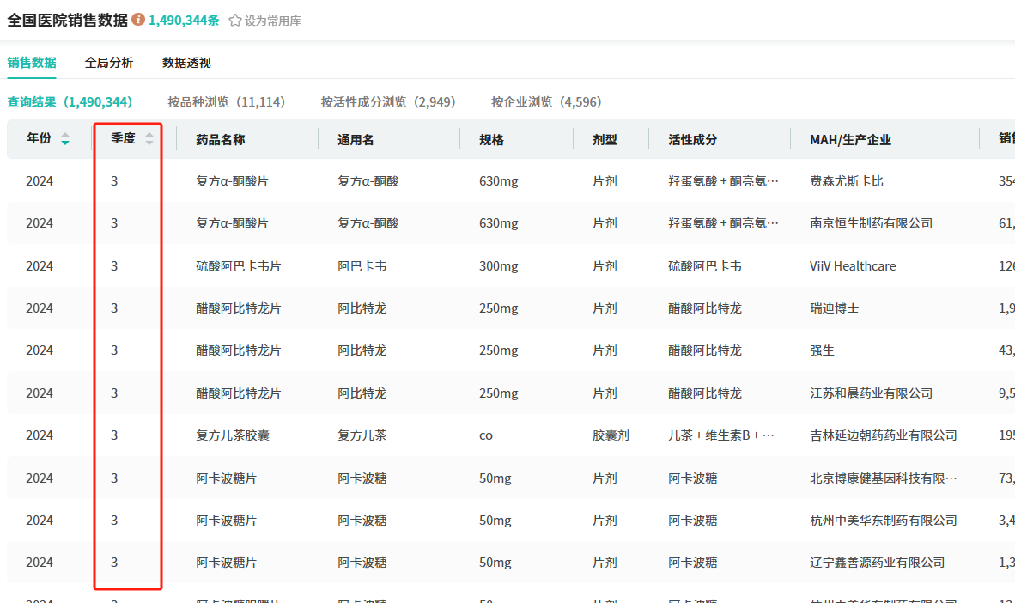Click the 通用名 column header
The height and width of the screenshot is (603, 1015).
click(356, 140)
